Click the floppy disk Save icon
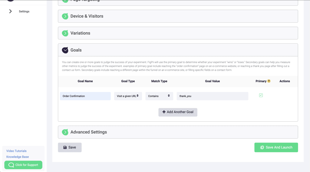 [65, 147]
